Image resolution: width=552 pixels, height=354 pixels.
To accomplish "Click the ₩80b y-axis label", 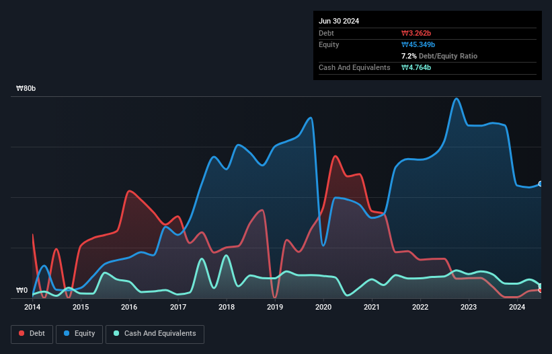I will click(x=26, y=88).
